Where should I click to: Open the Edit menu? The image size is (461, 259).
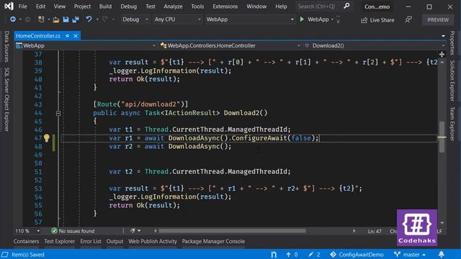40,6
